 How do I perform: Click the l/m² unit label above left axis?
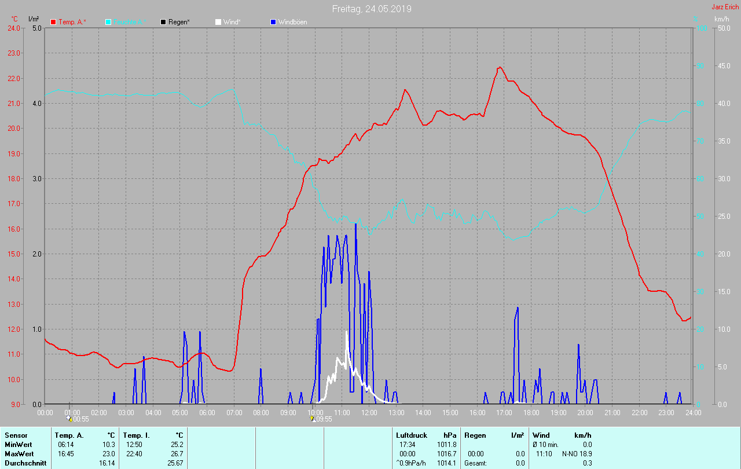tap(34, 19)
